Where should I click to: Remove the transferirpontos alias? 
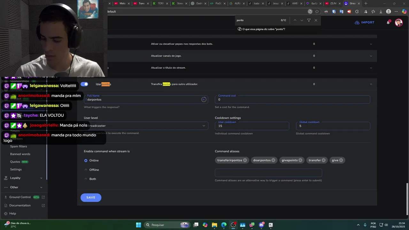coord(245,160)
